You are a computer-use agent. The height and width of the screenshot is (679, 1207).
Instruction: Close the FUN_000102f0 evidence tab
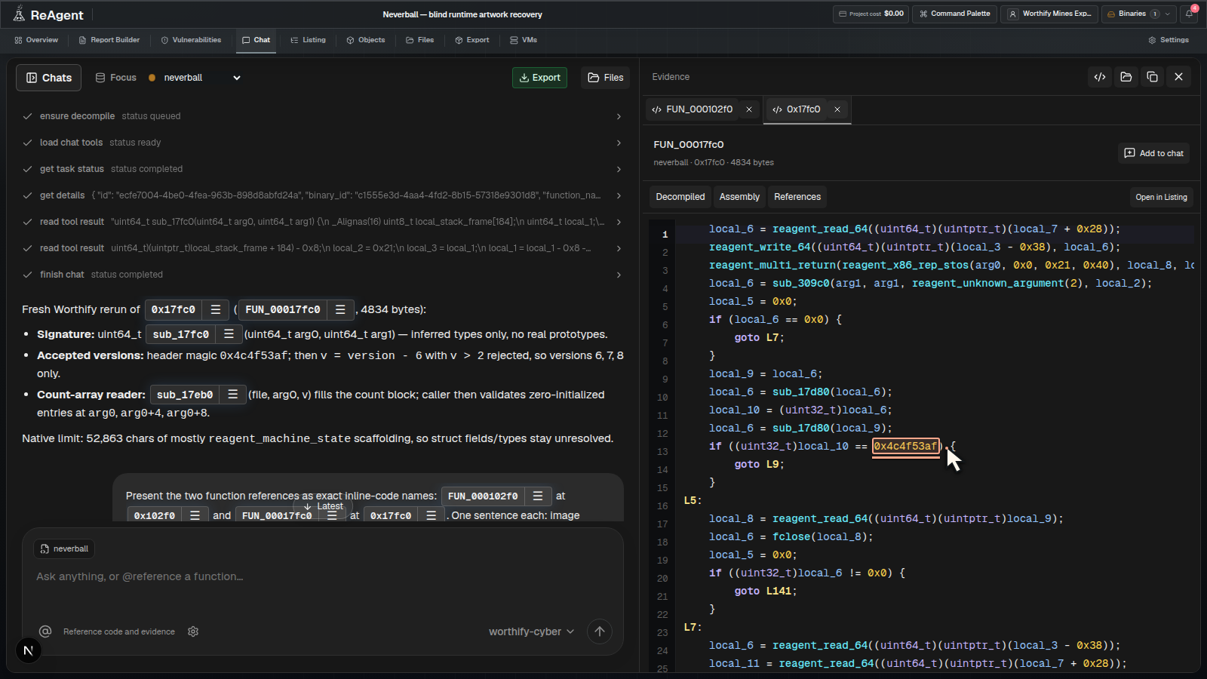pyautogui.click(x=749, y=109)
